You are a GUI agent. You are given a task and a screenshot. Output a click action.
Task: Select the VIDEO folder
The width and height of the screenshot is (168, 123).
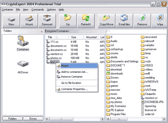pyautogui.click(x=147, y=66)
